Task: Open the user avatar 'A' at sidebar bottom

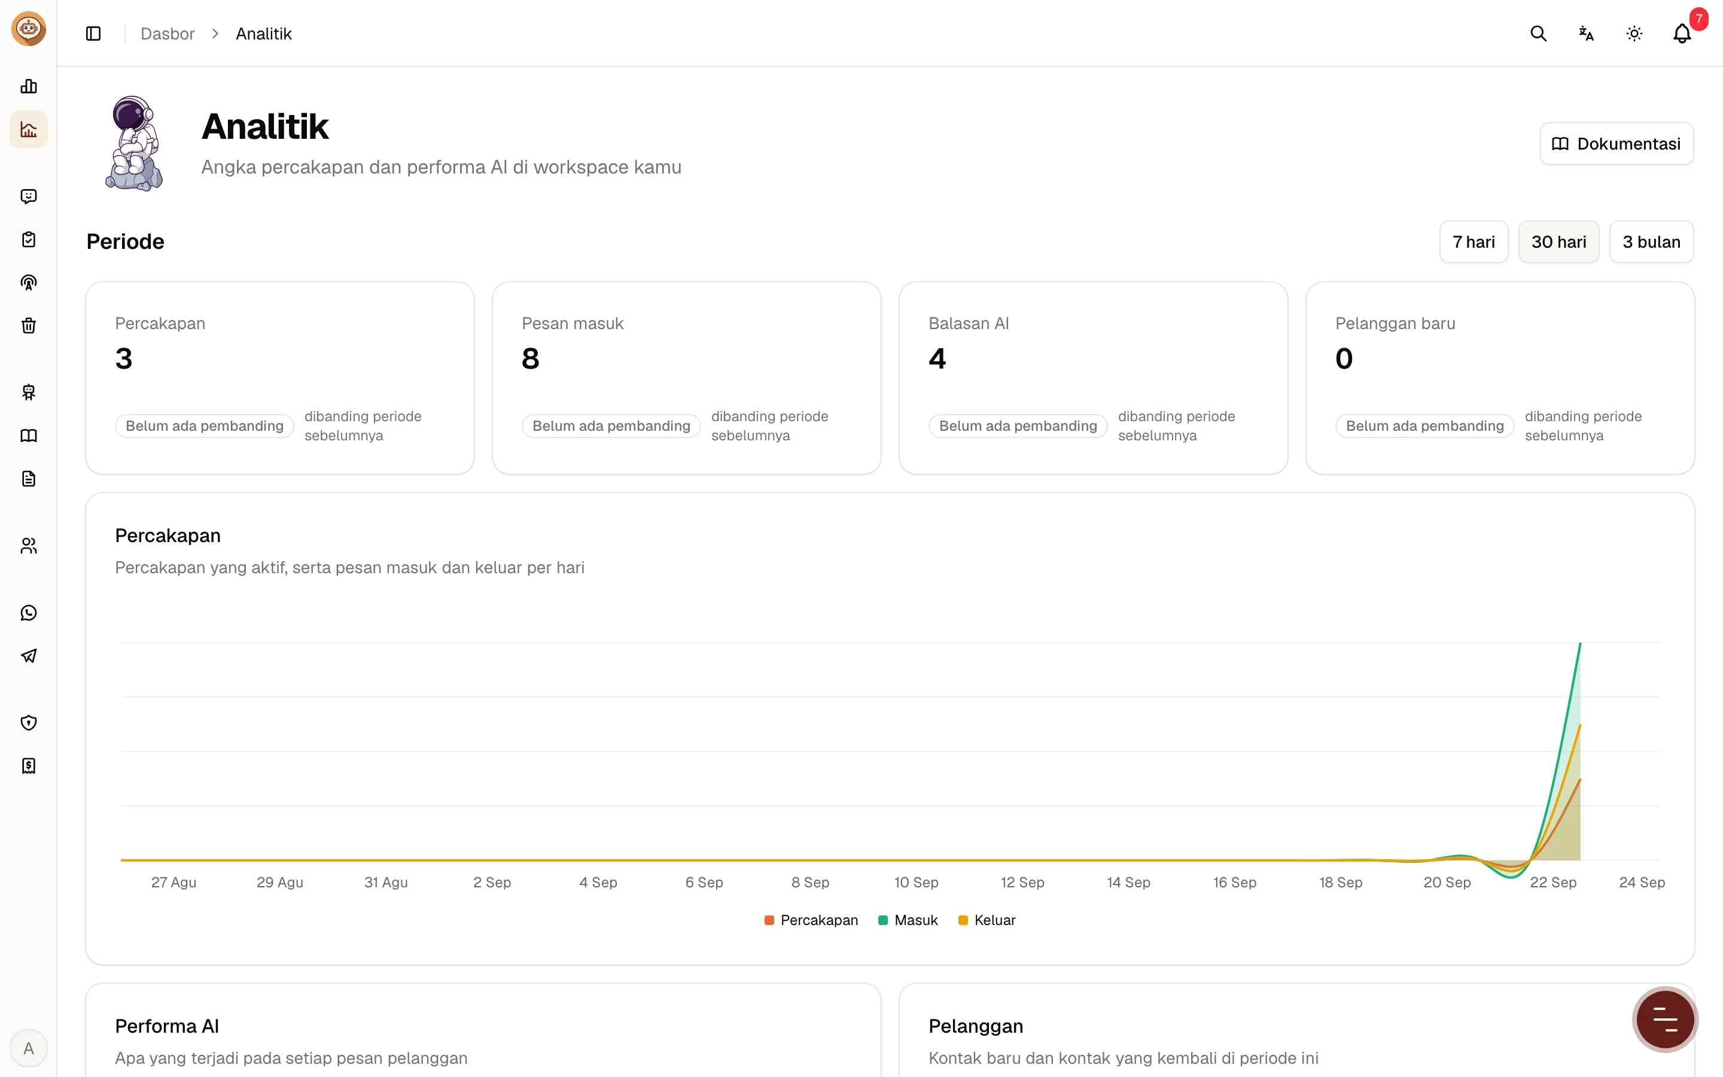Action: tap(29, 1048)
